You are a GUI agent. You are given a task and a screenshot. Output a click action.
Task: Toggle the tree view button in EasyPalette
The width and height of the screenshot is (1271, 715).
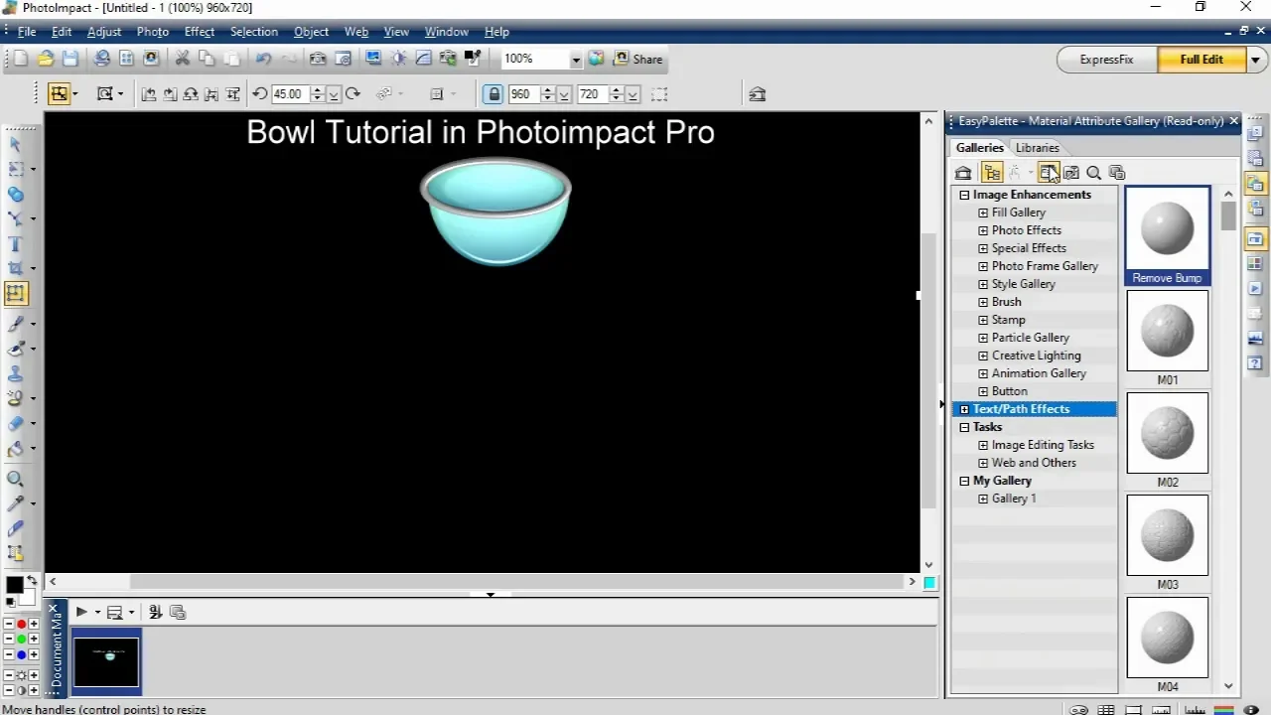coord(991,173)
